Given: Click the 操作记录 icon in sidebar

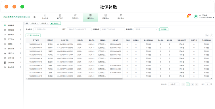Looking at the screenshot, I should click(x=5, y=67).
